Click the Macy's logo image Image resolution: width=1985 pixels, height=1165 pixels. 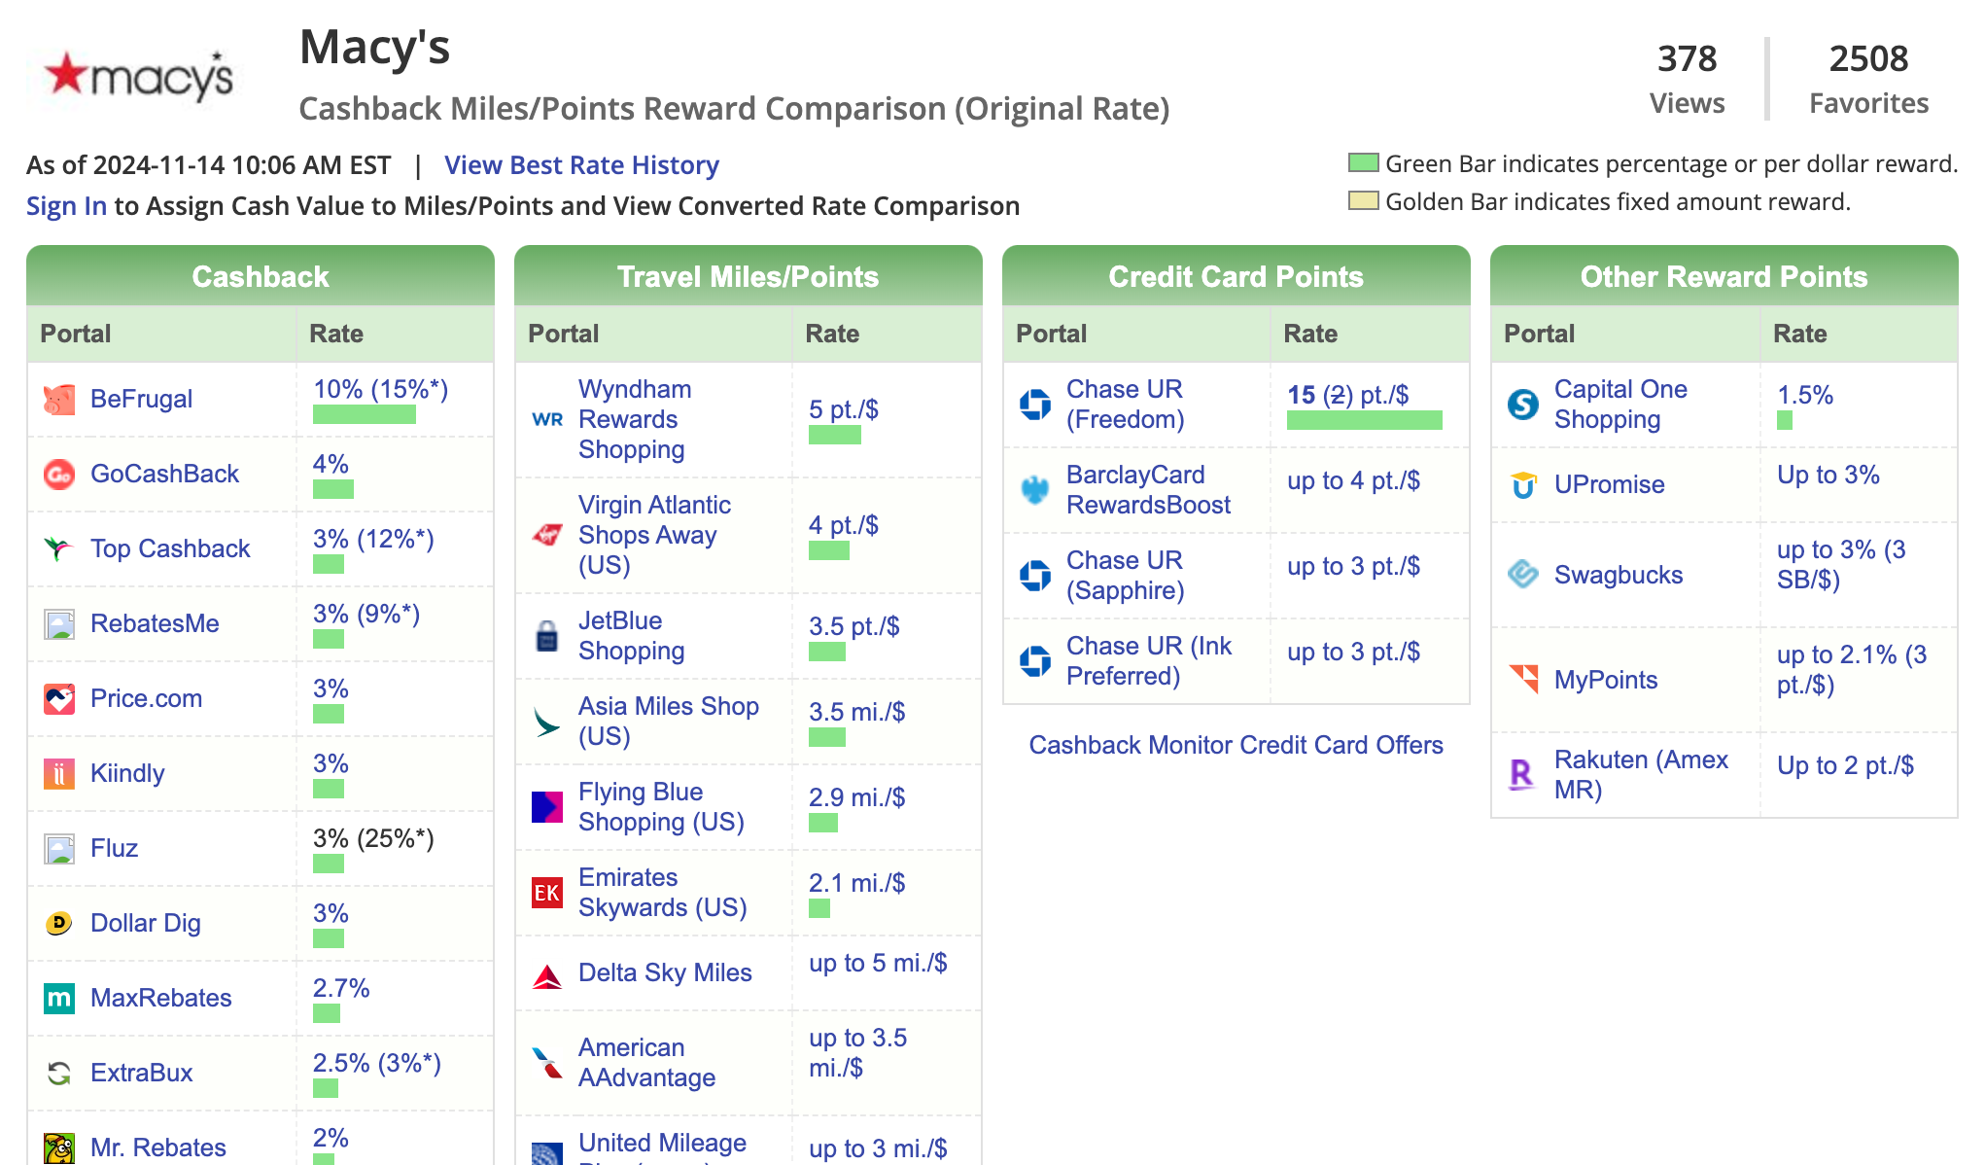coord(138,78)
